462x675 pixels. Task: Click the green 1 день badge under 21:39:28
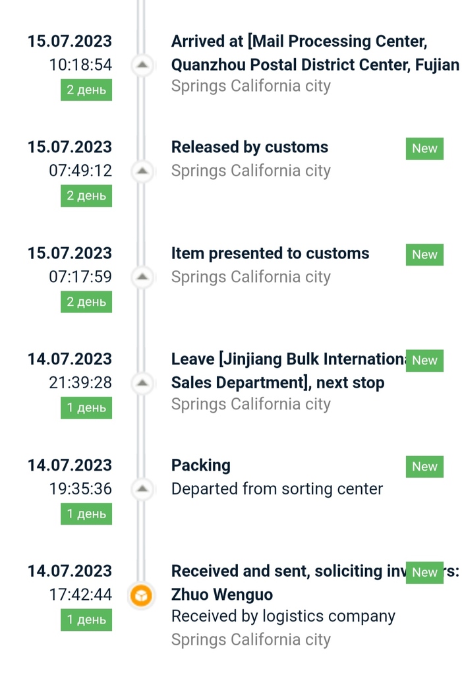tap(86, 408)
